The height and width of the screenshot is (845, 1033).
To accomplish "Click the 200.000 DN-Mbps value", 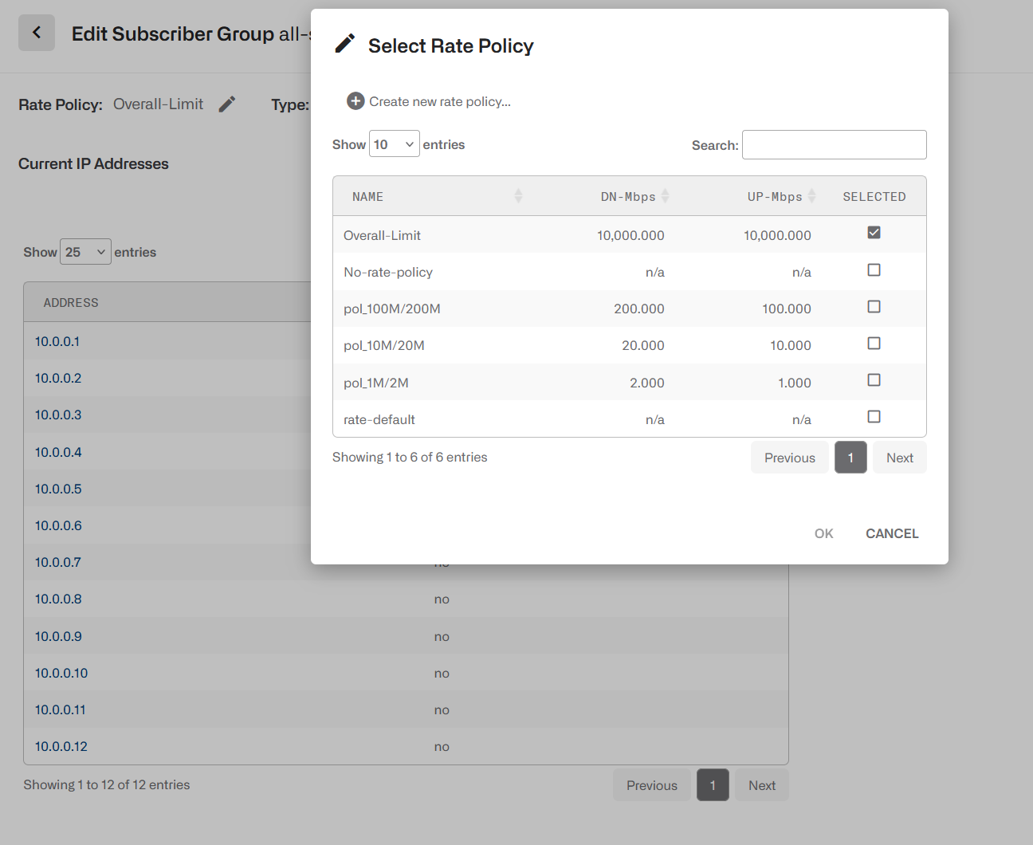I will (639, 309).
